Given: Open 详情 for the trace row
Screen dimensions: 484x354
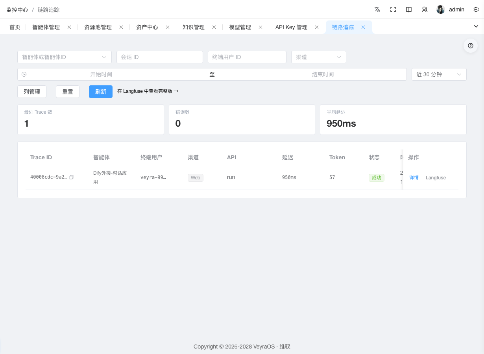Looking at the screenshot, I should (414, 178).
